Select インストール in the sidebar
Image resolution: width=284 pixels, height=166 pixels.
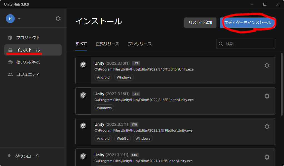[x=33, y=50]
